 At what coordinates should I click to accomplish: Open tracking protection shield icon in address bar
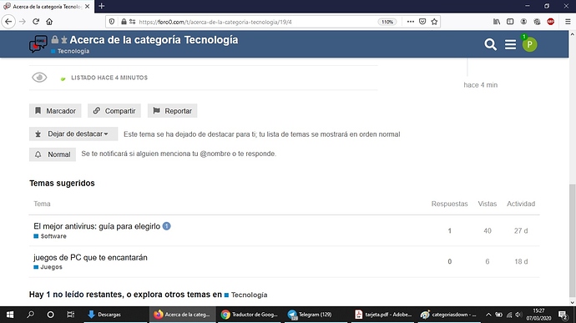pyautogui.click(x=112, y=22)
